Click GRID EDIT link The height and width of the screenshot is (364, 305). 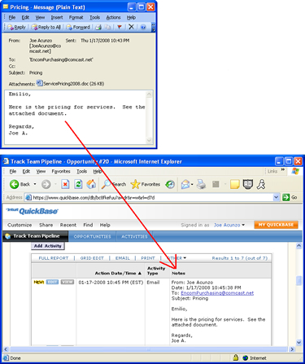[92, 258]
